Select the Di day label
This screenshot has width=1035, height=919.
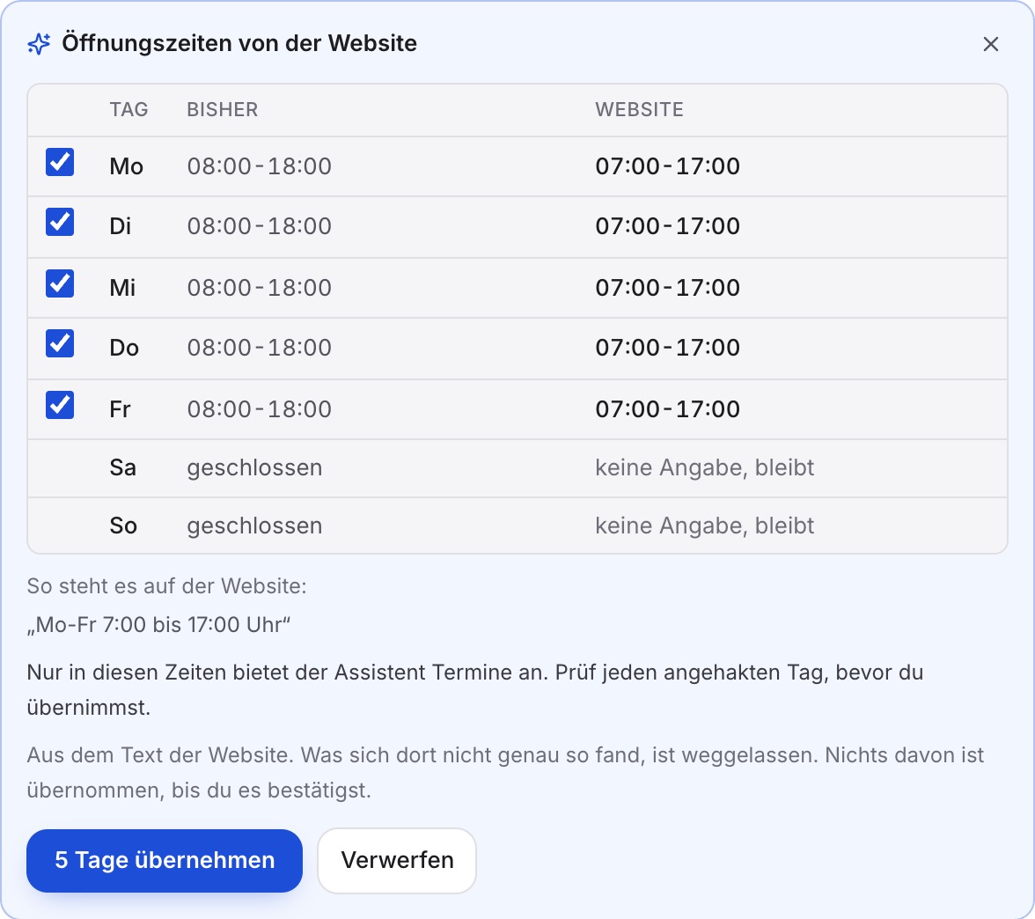pos(120,226)
